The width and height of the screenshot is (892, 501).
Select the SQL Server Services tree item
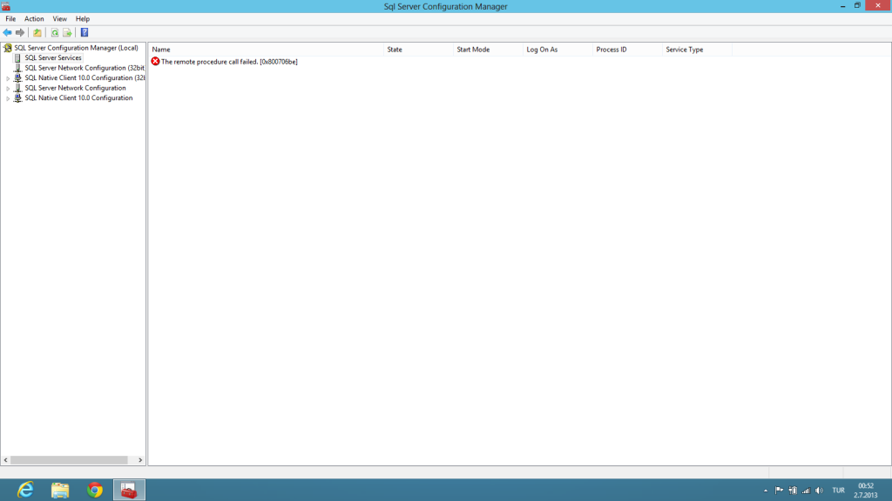click(53, 58)
